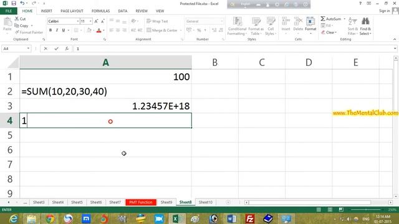Open Excel Help question mark
The image size is (399, 224).
pos(360,3)
